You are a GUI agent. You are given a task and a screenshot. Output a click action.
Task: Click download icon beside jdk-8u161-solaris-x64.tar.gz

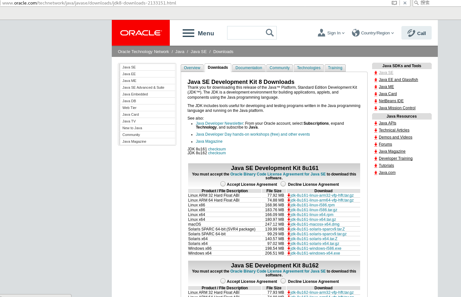coord(289,244)
